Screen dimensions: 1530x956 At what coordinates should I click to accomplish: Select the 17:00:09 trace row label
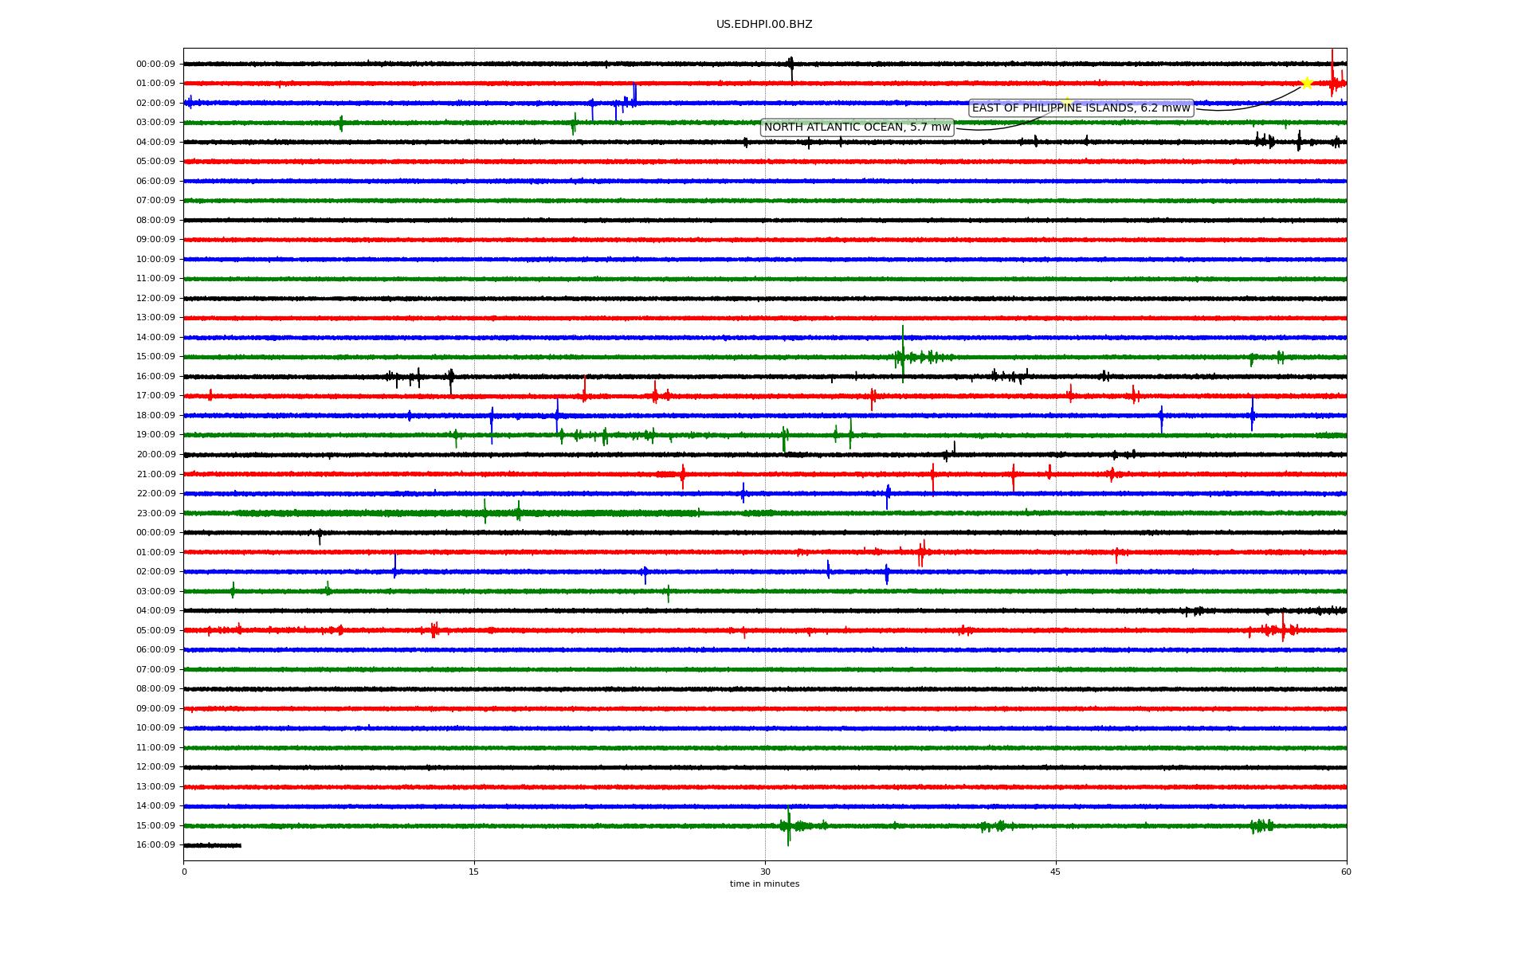[155, 396]
